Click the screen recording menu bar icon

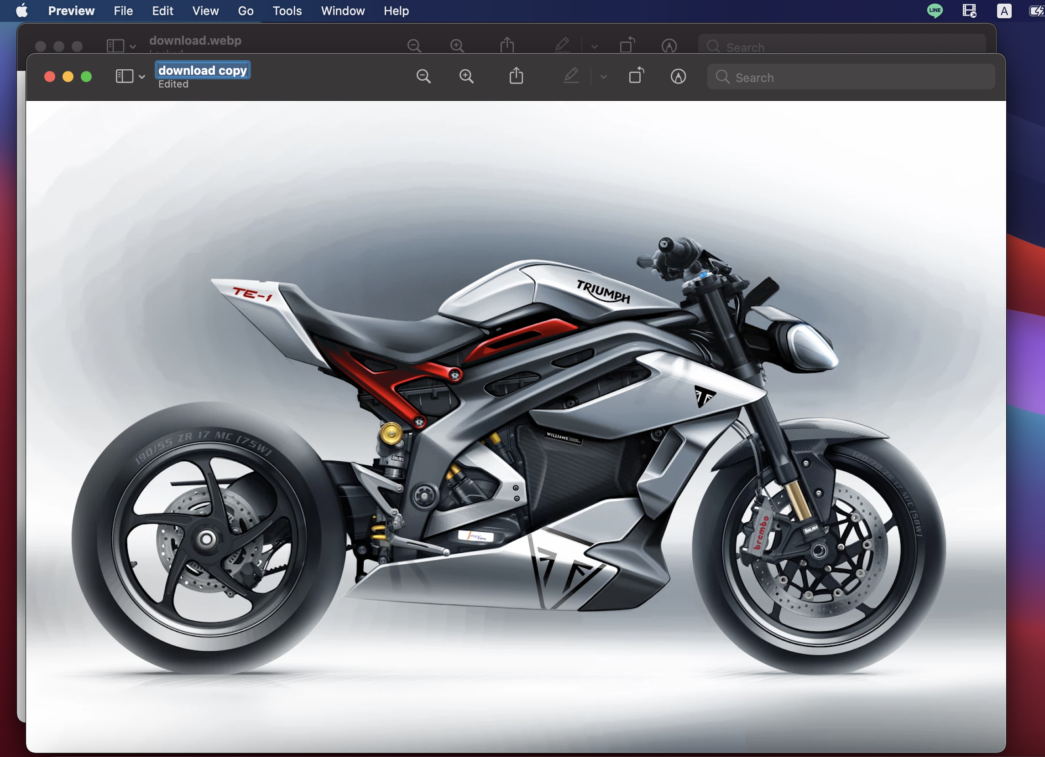(x=969, y=10)
